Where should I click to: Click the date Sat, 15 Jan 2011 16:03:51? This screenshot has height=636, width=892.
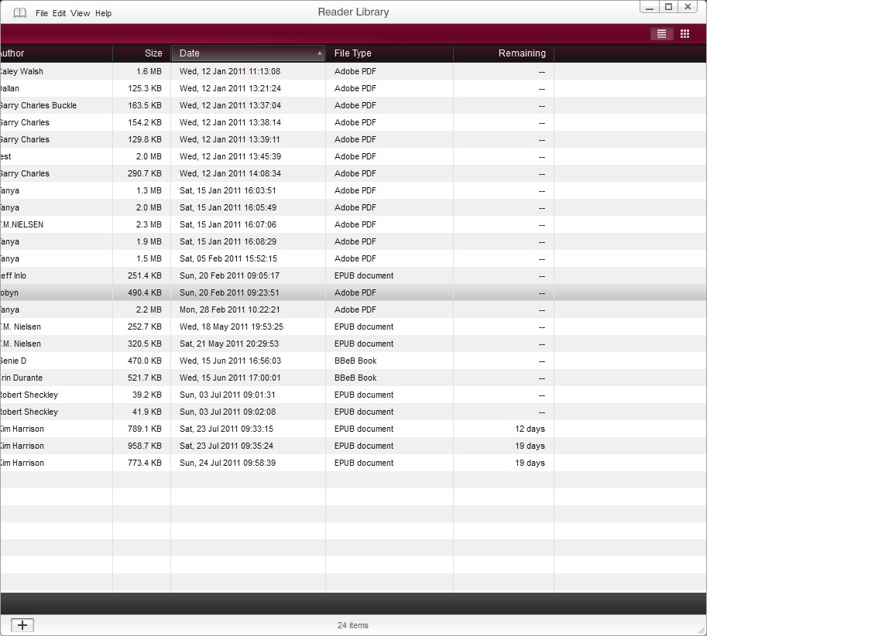[x=228, y=191]
